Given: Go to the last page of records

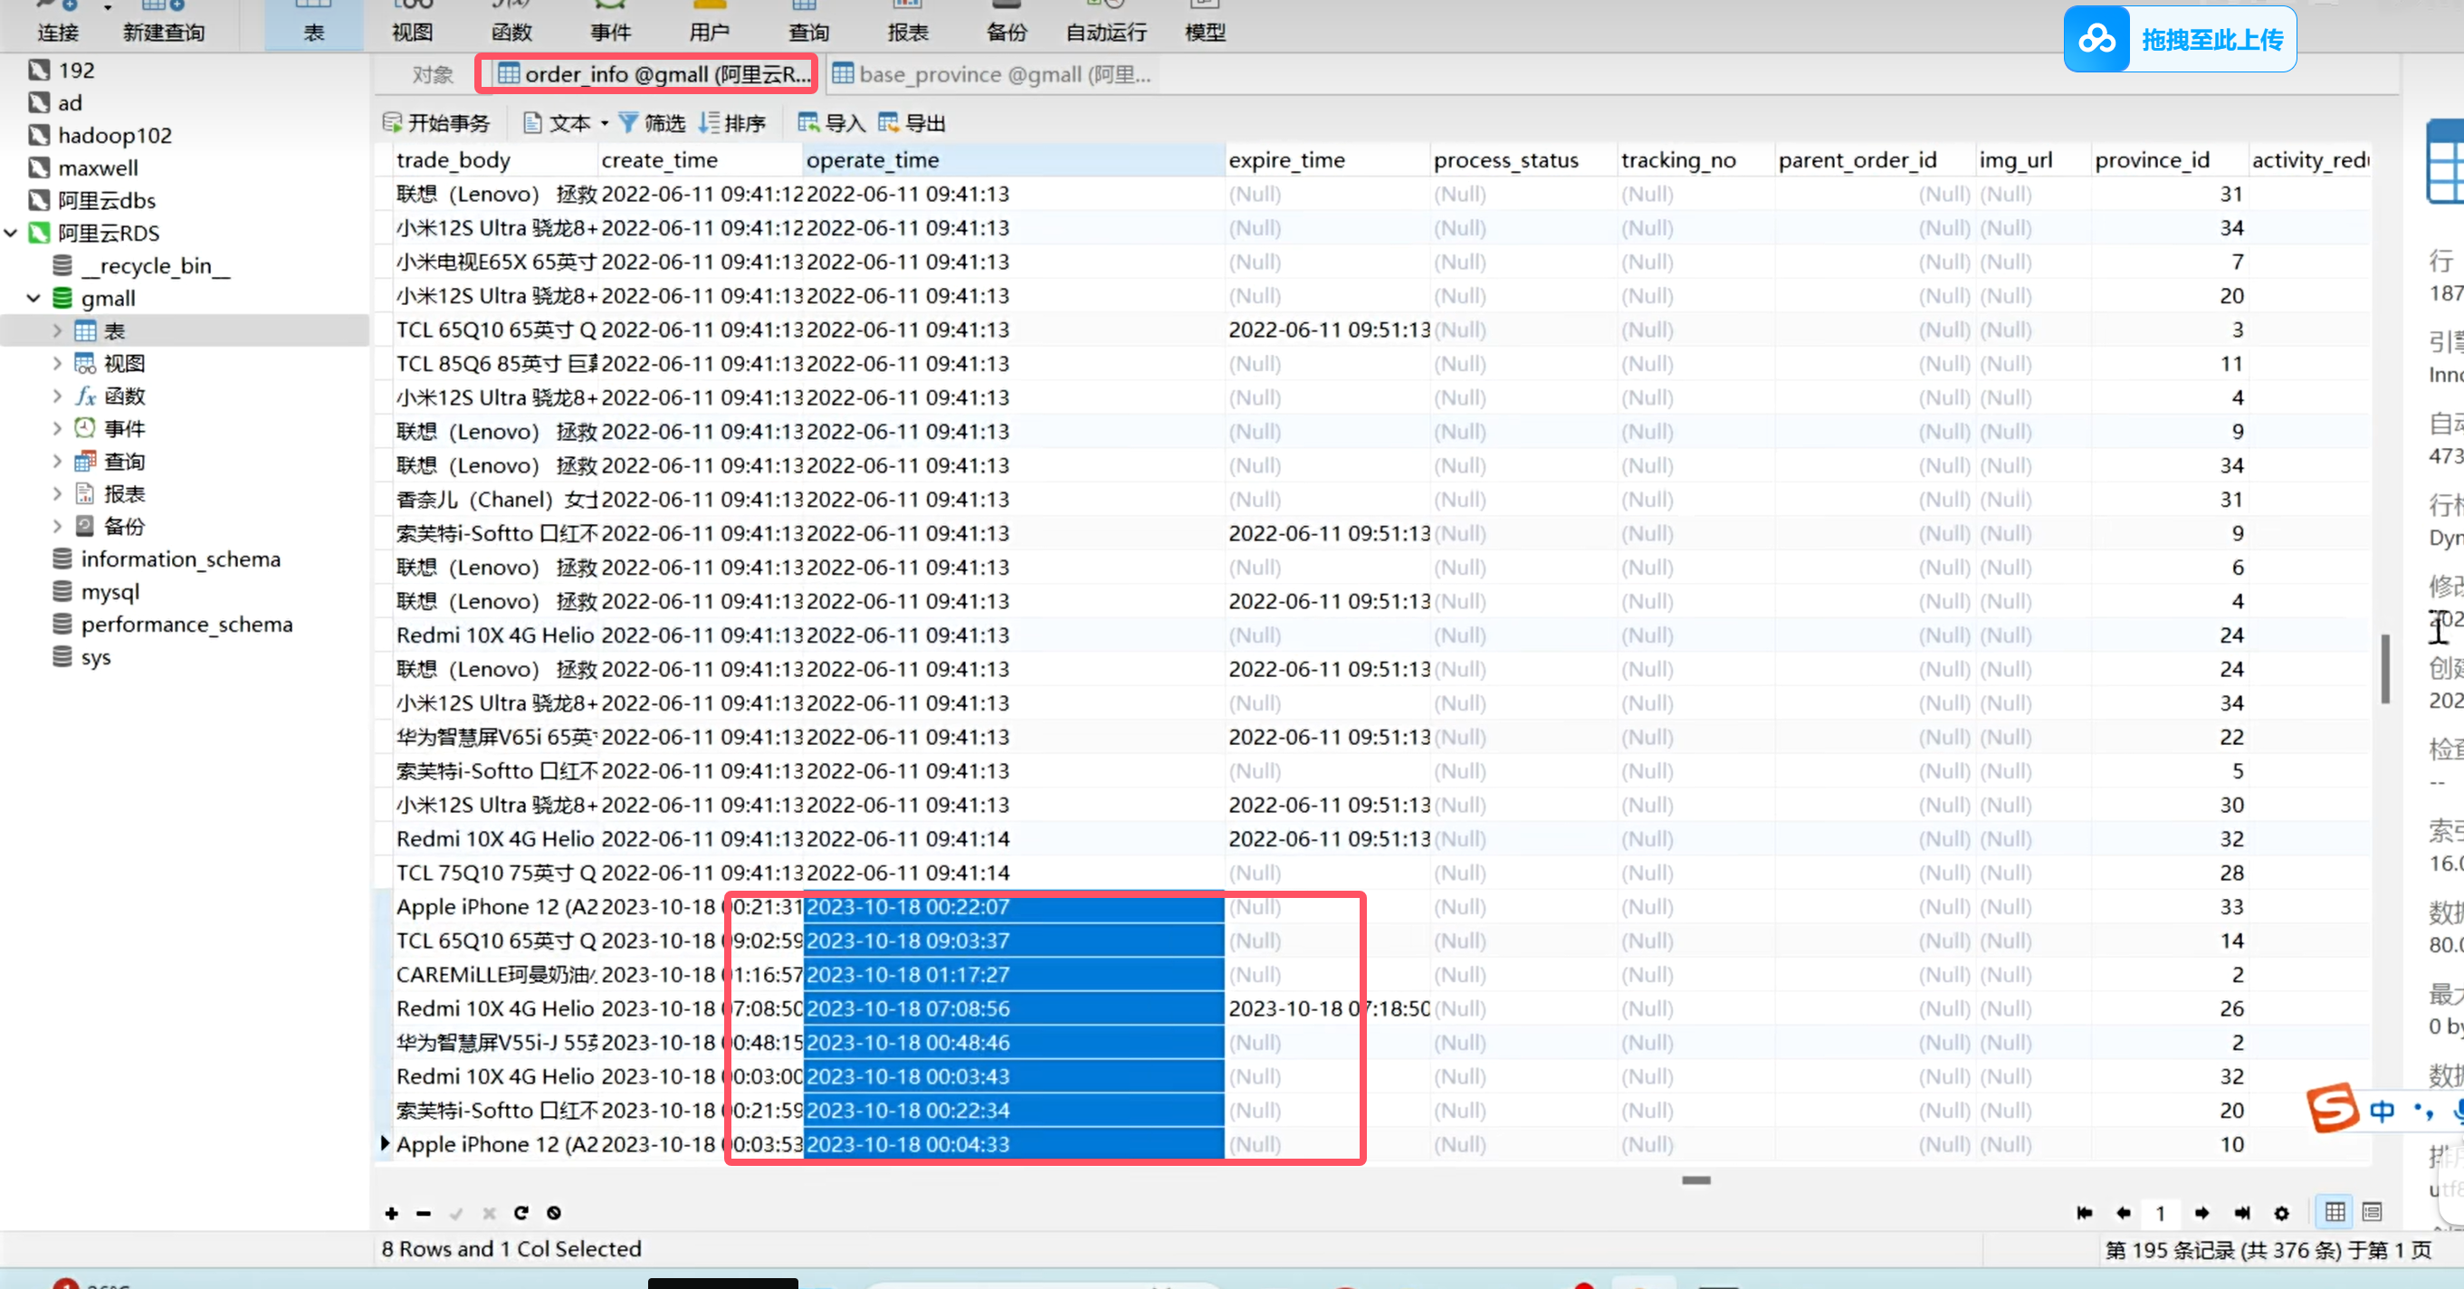Looking at the screenshot, I should (x=2242, y=1212).
